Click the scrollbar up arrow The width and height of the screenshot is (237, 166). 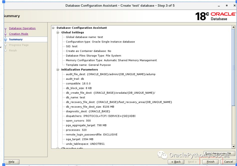pyautogui.click(x=233, y=27)
